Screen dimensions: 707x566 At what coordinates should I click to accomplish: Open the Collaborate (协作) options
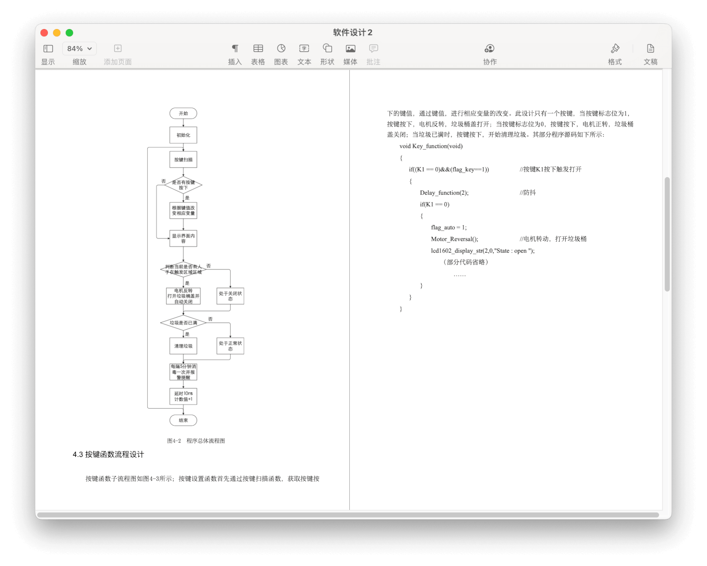coord(490,48)
